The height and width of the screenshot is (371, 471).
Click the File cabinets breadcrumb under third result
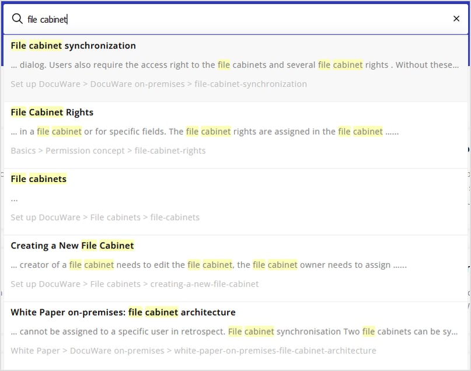116,217
